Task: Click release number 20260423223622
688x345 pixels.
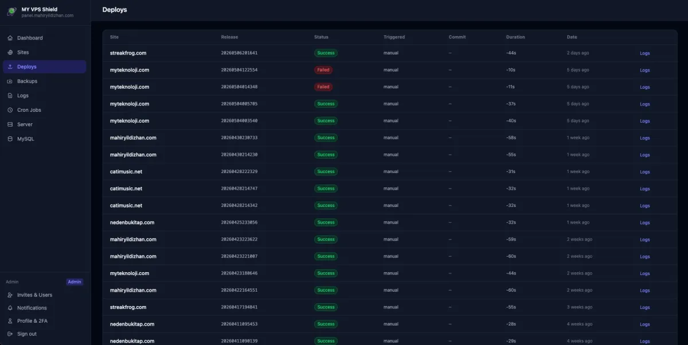Action: [239, 240]
